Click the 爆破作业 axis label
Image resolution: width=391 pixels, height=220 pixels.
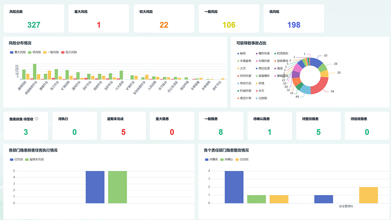44,85
